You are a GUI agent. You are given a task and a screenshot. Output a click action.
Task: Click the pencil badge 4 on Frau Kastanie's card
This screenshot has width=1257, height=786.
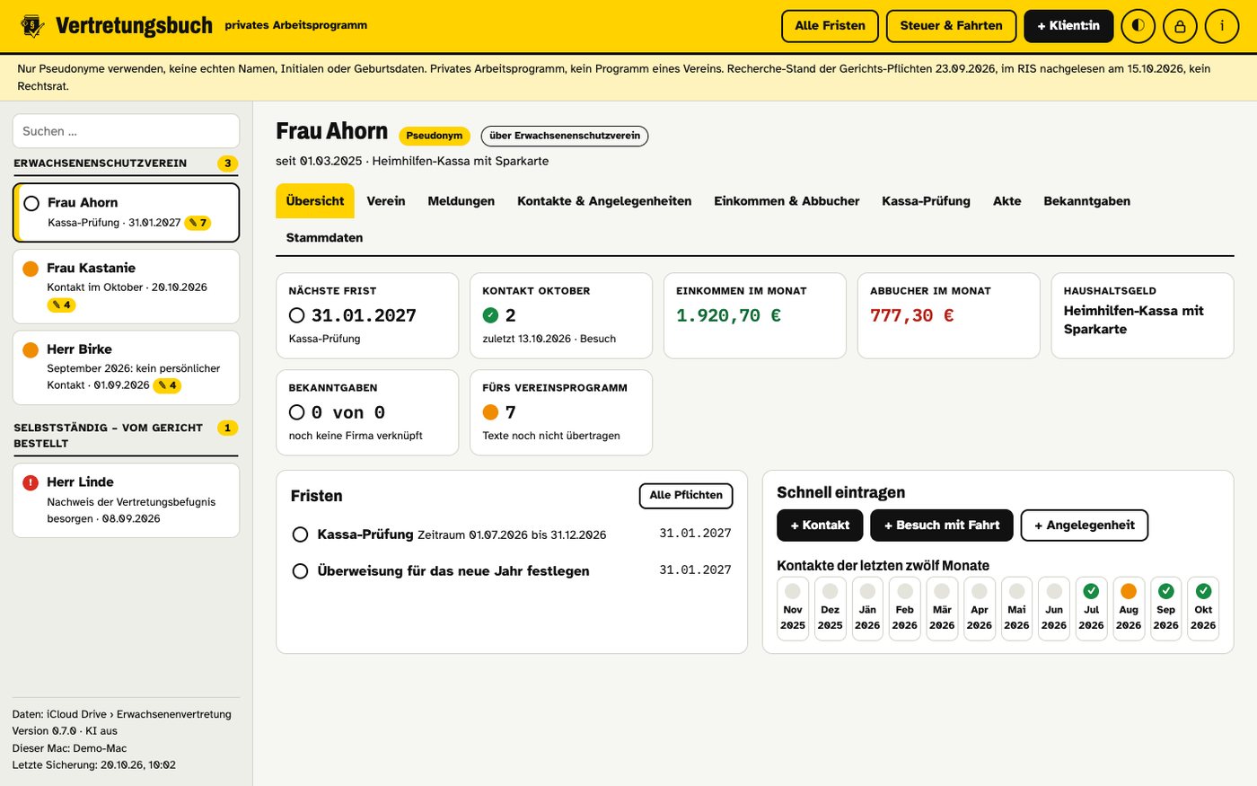(61, 305)
